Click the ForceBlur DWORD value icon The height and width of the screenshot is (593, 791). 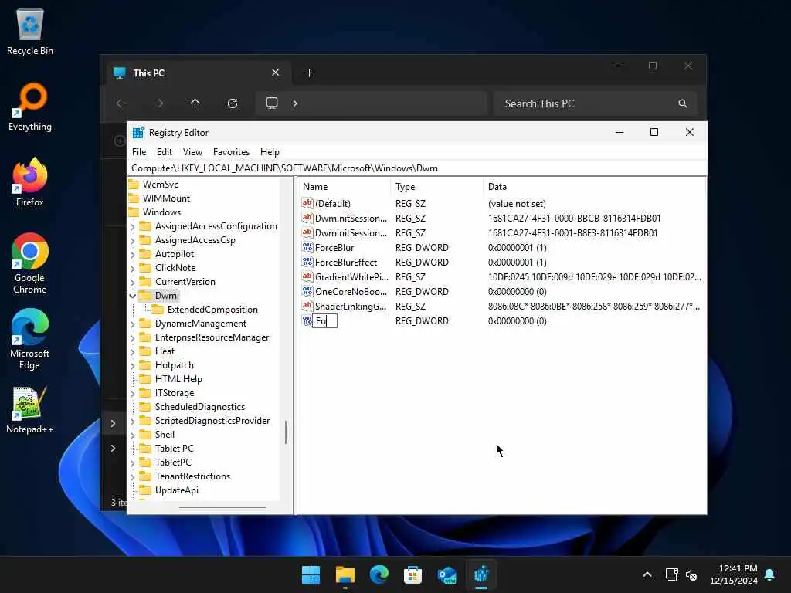(307, 248)
